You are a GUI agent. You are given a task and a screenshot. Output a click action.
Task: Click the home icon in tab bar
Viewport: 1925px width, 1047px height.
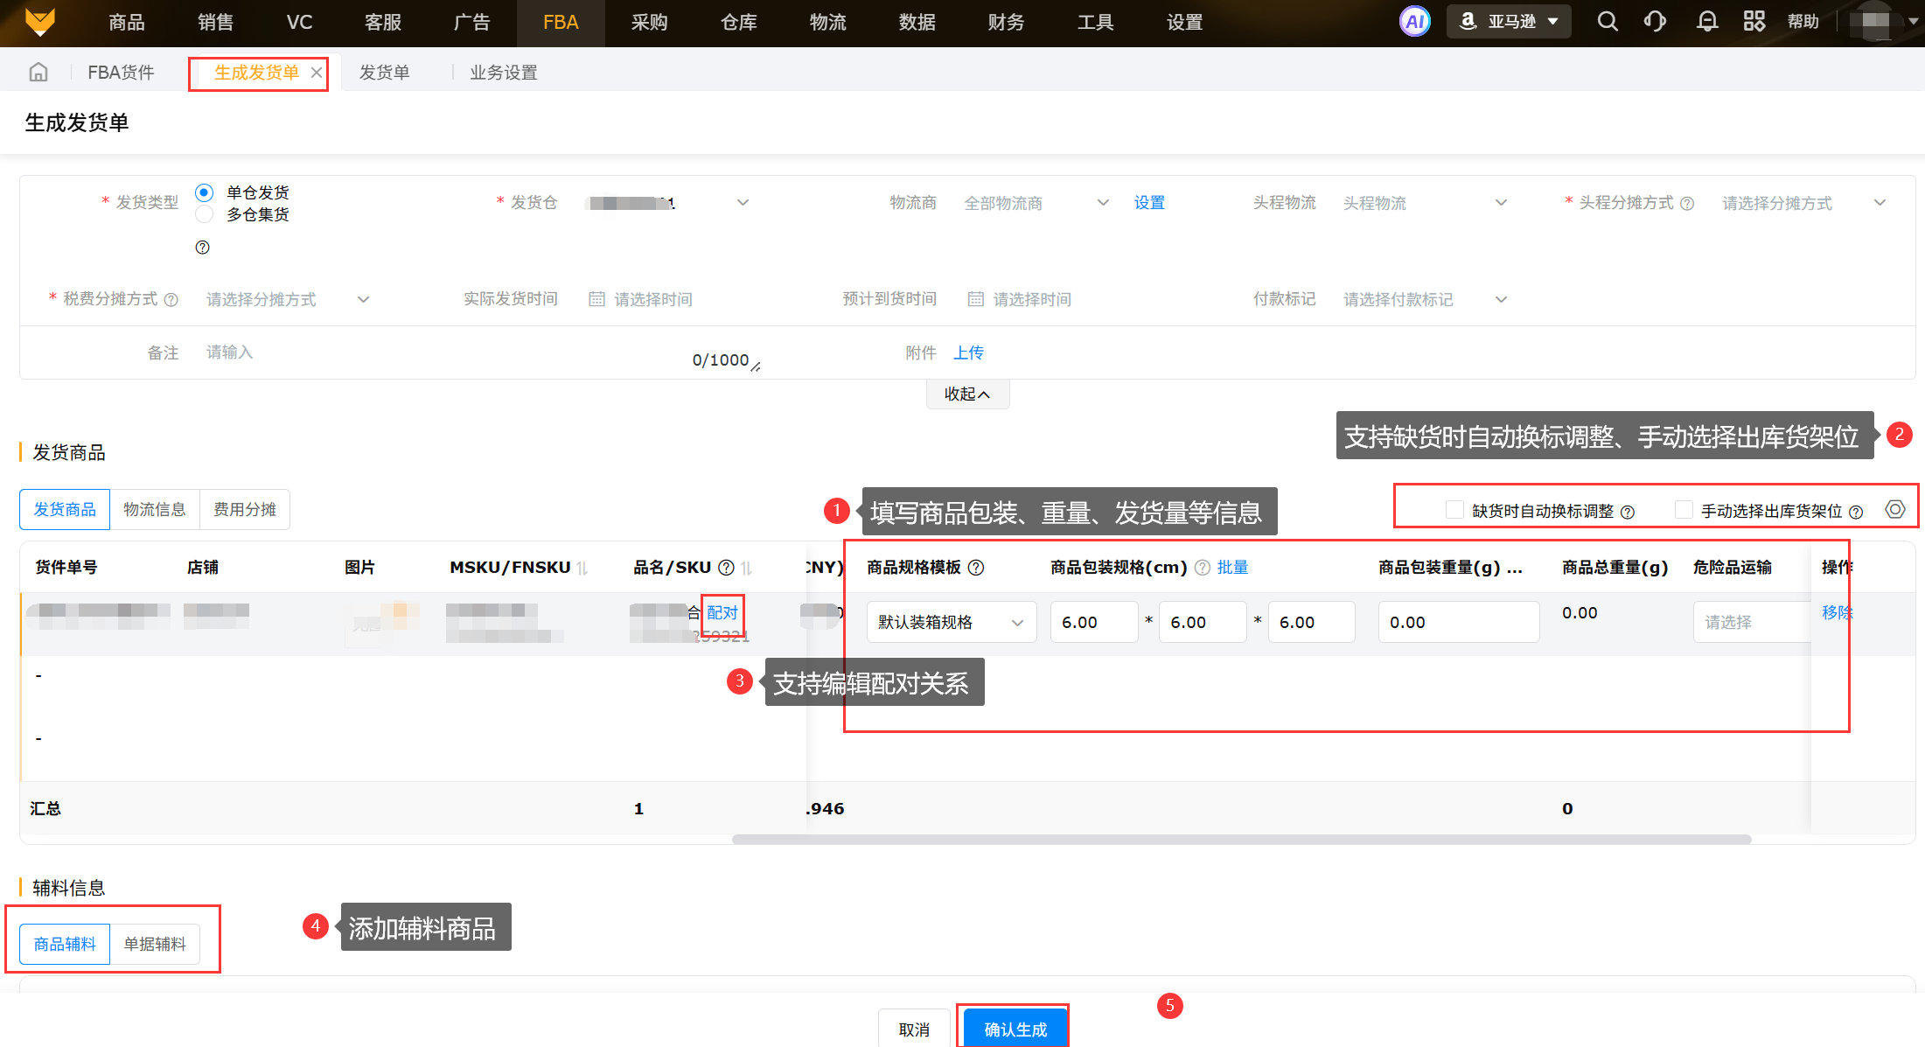point(38,73)
